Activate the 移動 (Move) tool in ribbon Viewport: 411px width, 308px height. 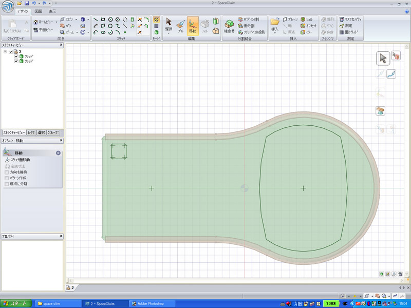click(x=193, y=26)
